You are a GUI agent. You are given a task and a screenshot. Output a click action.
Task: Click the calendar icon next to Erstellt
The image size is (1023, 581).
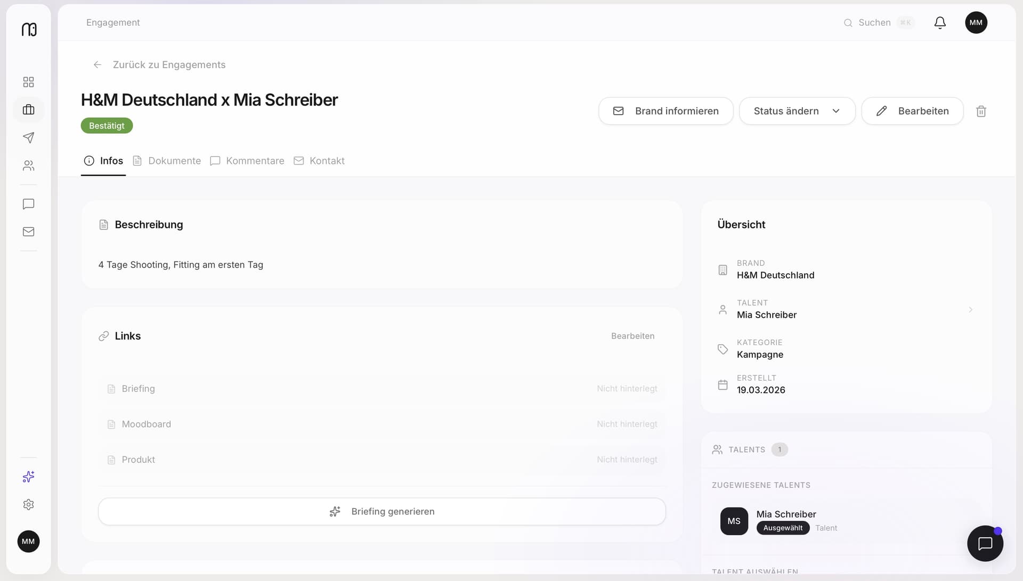pos(722,384)
